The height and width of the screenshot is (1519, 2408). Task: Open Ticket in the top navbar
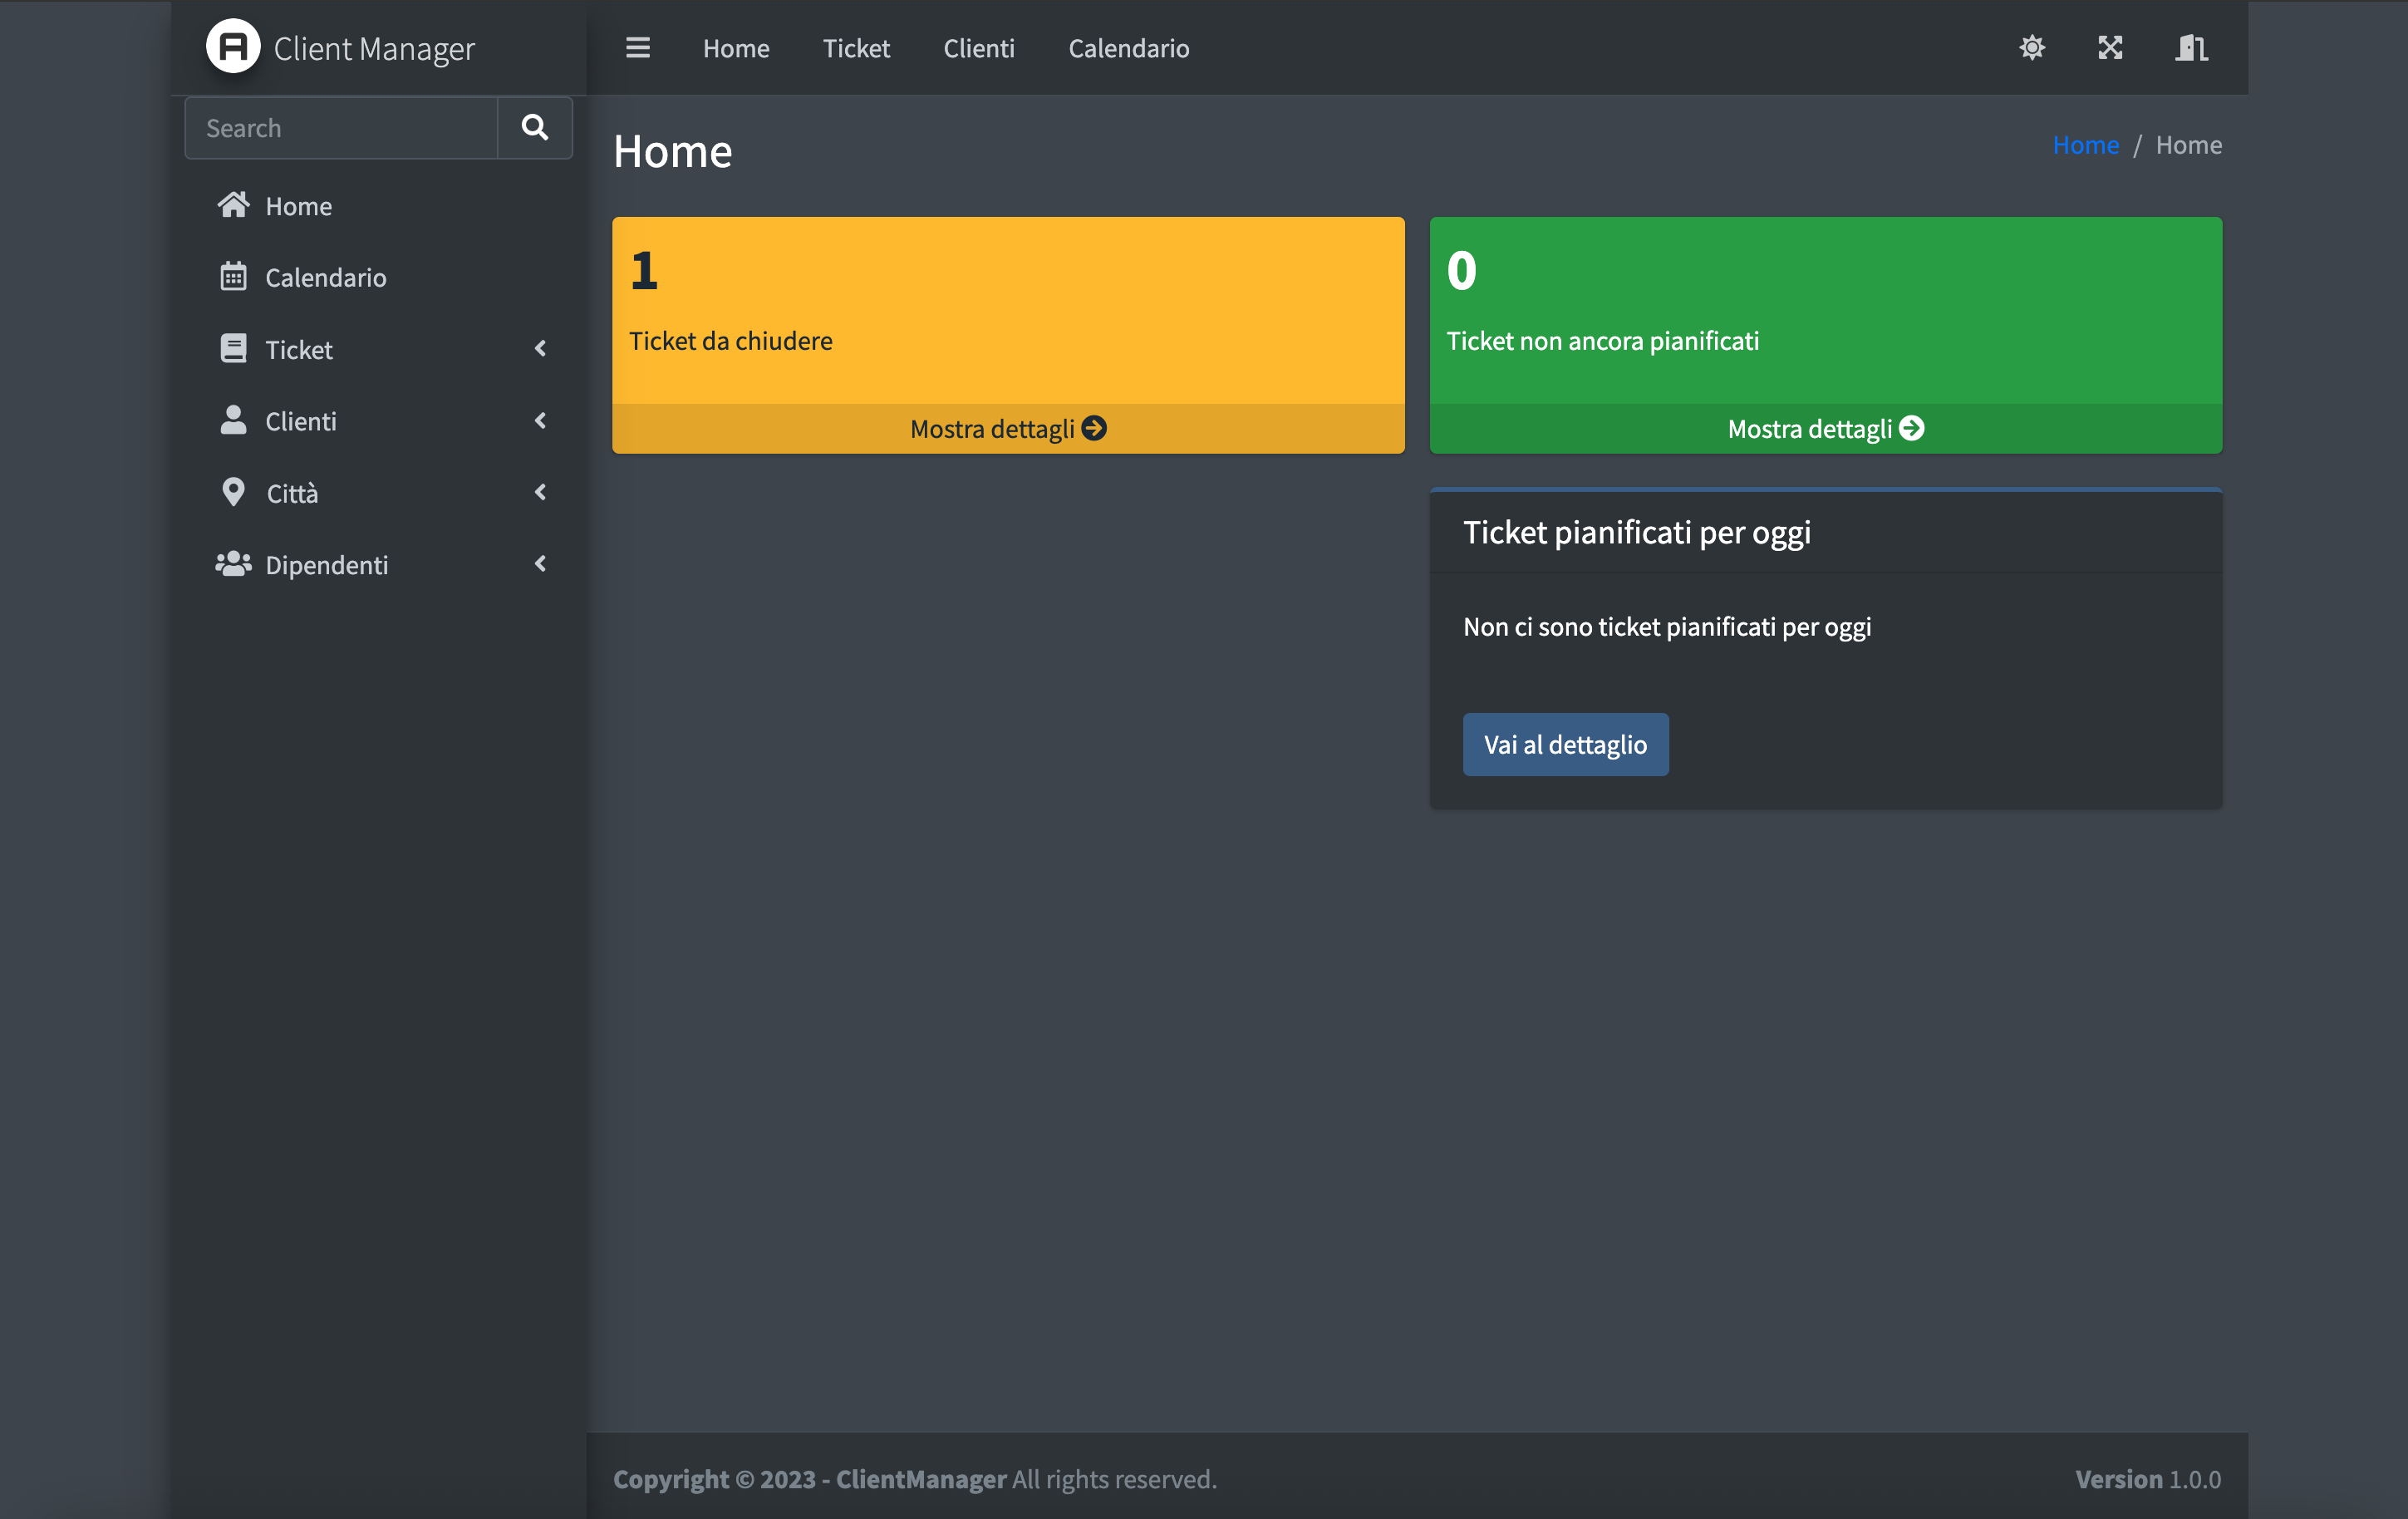856,48
